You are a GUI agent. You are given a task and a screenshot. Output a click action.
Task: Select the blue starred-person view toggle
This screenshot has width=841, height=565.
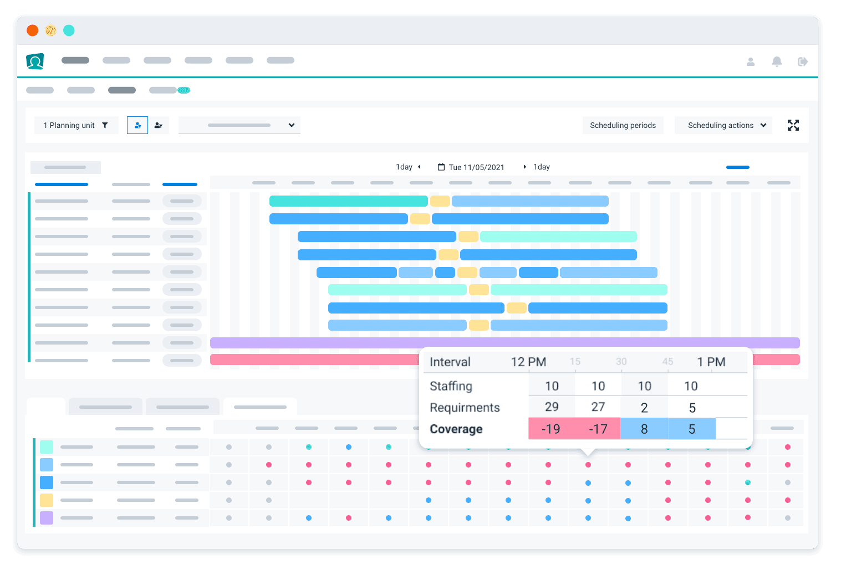pos(137,125)
